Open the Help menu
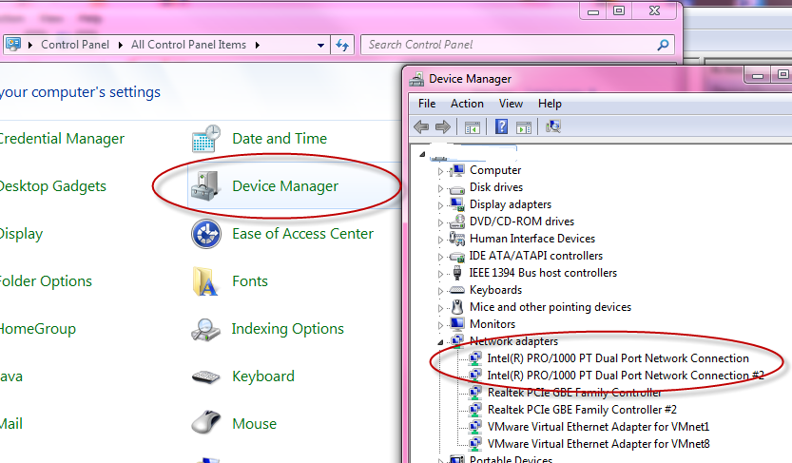Image resolution: width=792 pixels, height=463 pixels. click(x=550, y=104)
